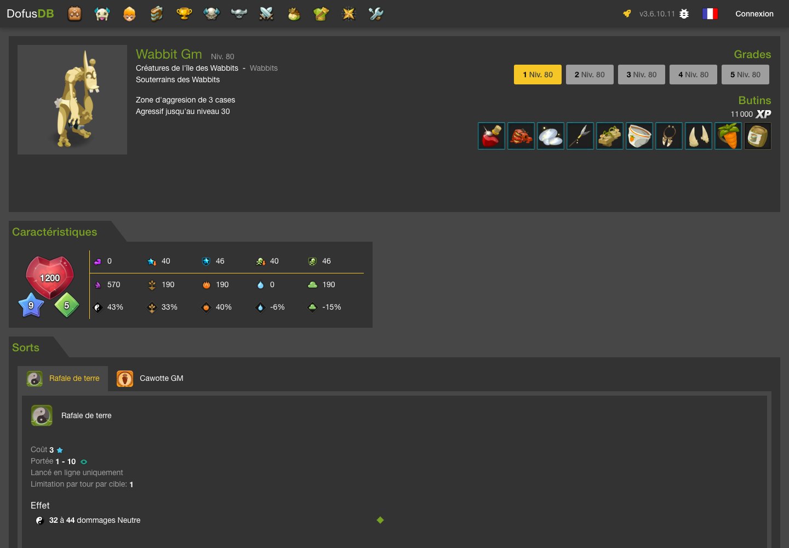The height and width of the screenshot is (548, 789).
Task: Click the yellow rocket icon near version
Action: point(627,14)
